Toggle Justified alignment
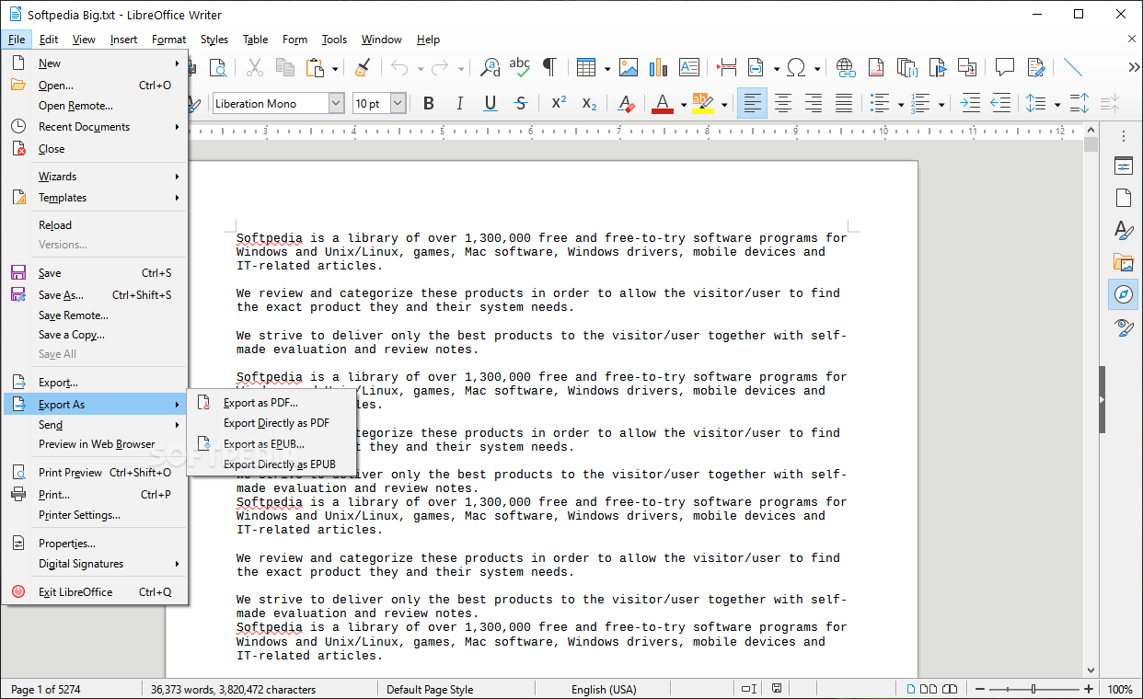 [844, 104]
